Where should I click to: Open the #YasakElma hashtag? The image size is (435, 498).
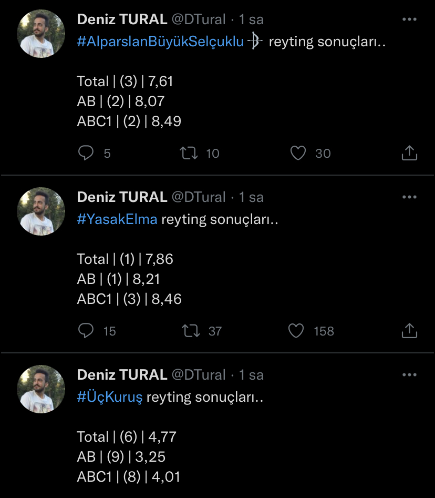point(117,220)
